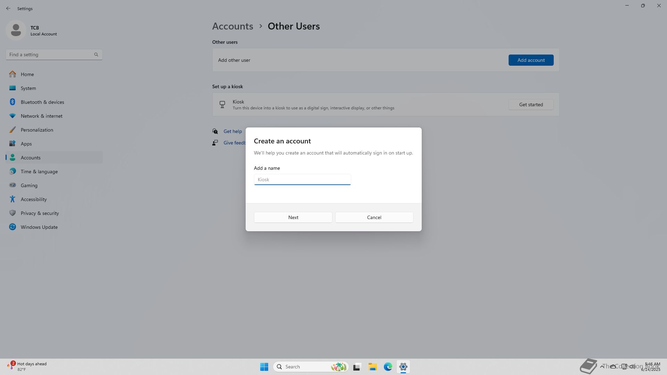Image resolution: width=667 pixels, height=375 pixels.
Task: Click the Find a setting search box
Action: tap(50, 55)
